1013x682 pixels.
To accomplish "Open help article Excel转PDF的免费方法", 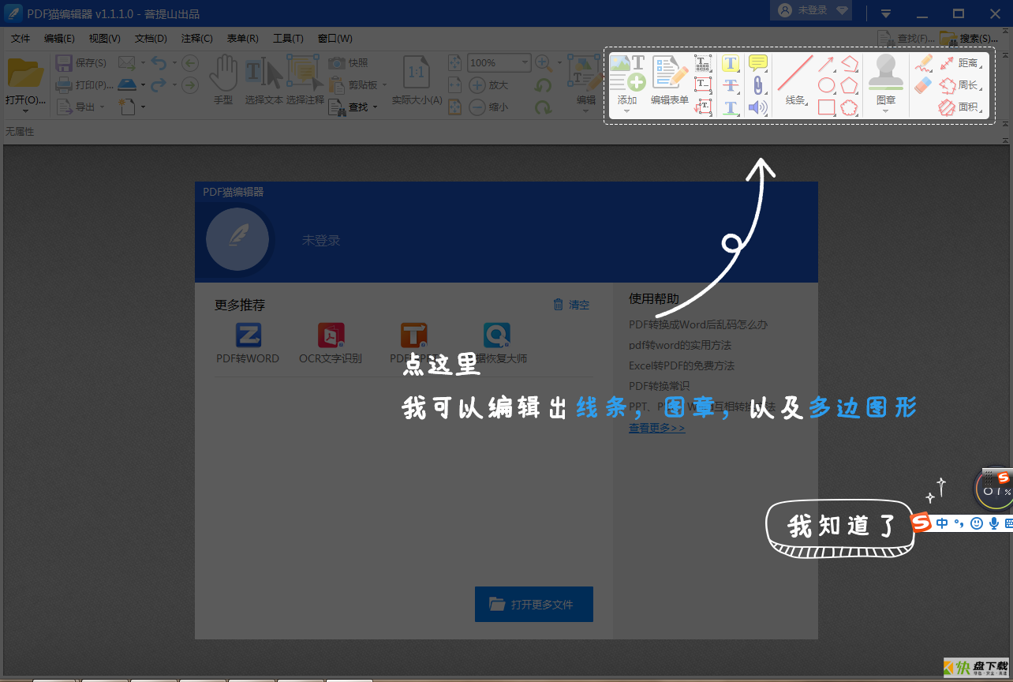I will point(682,365).
